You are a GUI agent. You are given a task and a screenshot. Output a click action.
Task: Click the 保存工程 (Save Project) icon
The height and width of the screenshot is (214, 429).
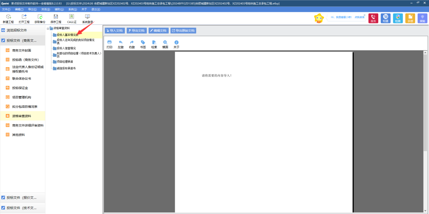(56, 18)
